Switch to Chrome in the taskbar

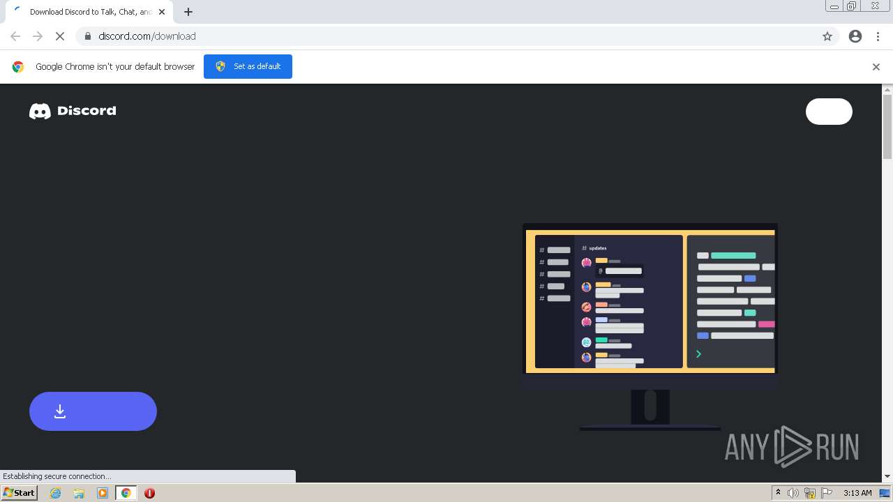click(x=126, y=493)
